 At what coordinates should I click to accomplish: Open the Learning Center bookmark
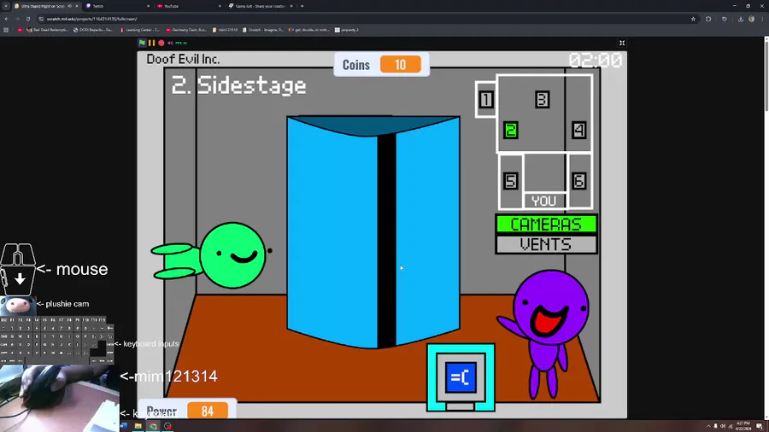tap(139, 30)
